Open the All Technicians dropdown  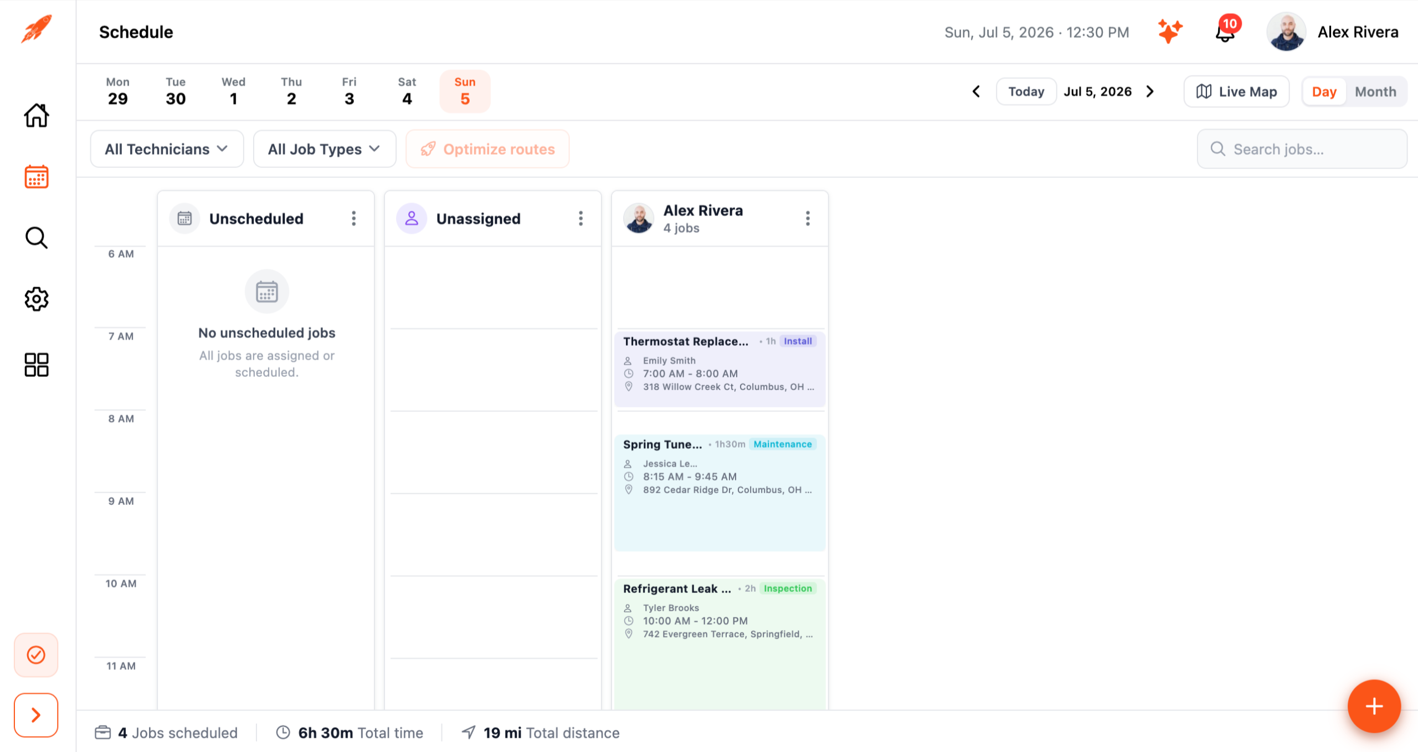tap(167, 149)
